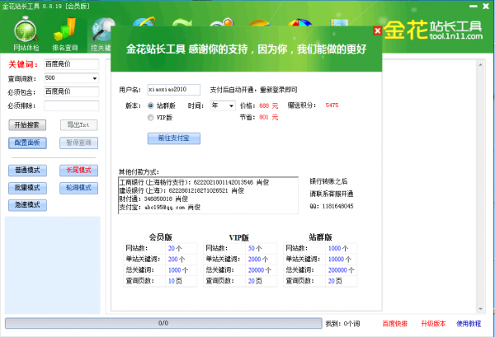Click the 用户名 field showing xiaoxiao2010

tap(174, 90)
